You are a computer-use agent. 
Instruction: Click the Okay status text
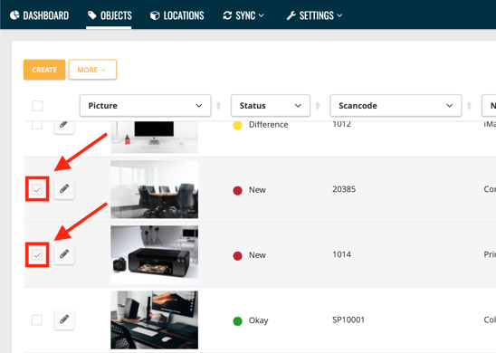click(x=258, y=320)
